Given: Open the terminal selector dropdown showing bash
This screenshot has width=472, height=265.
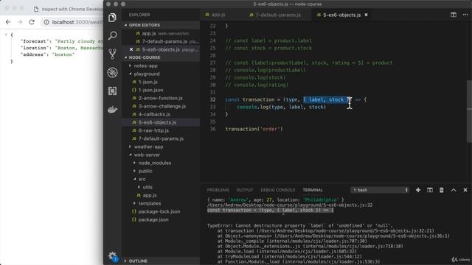Looking at the screenshot, I should [x=380, y=190].
